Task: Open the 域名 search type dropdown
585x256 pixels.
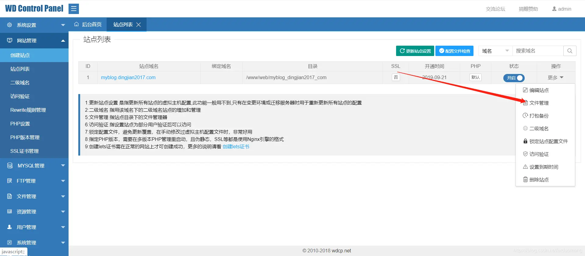Action: click(x=495, y=51)
